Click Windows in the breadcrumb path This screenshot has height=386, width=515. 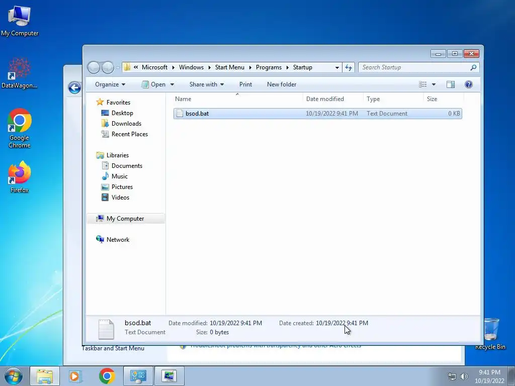pyautogui.click(x=191, y=67)
